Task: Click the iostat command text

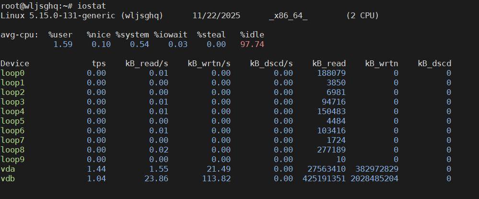Action: coord(92,6)
